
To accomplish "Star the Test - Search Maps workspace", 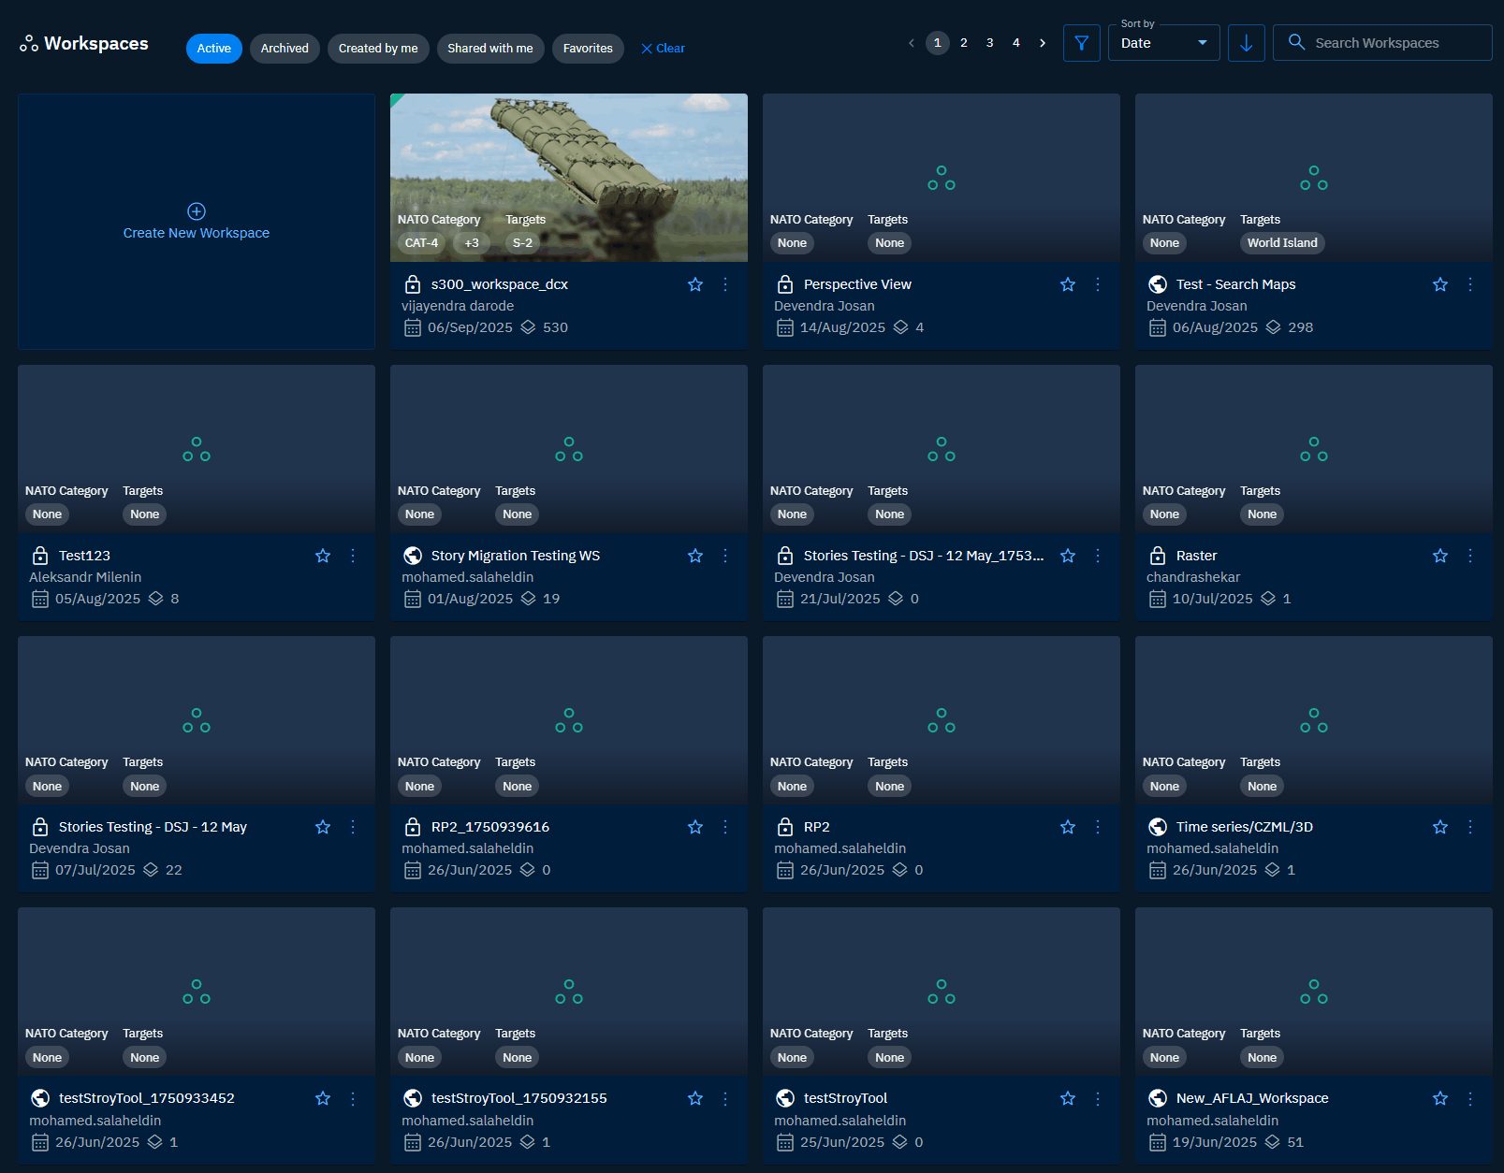I will (x=1440, y=284).
